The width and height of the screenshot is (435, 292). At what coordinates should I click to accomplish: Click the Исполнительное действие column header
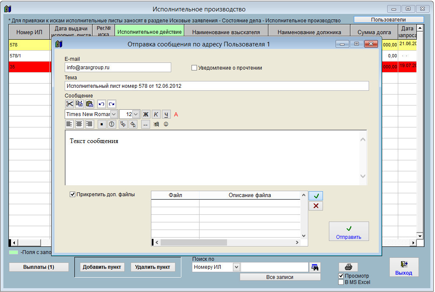tap(150, 32)
